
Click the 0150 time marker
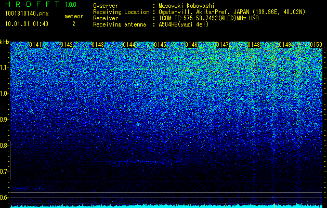point(317,45)
